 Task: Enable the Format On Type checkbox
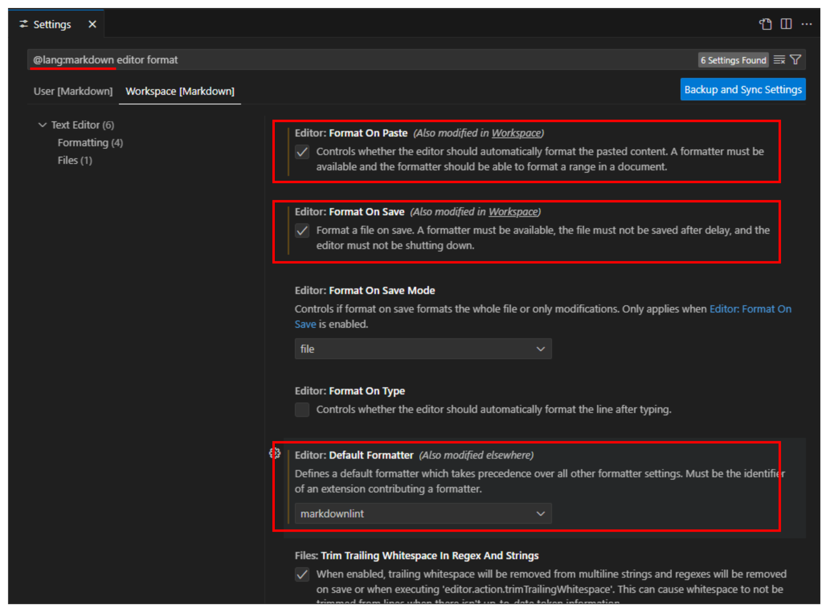coord(302,410)
